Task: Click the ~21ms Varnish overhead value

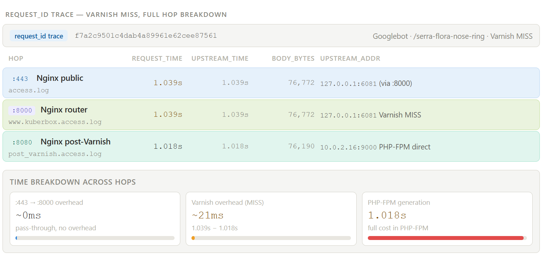Action: (x=208, y=215)
